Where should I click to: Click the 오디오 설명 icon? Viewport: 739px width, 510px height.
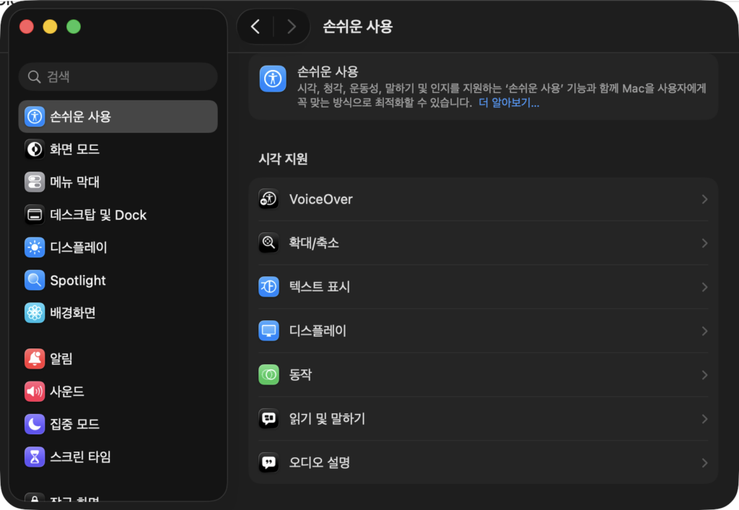[x=268, y=462]
